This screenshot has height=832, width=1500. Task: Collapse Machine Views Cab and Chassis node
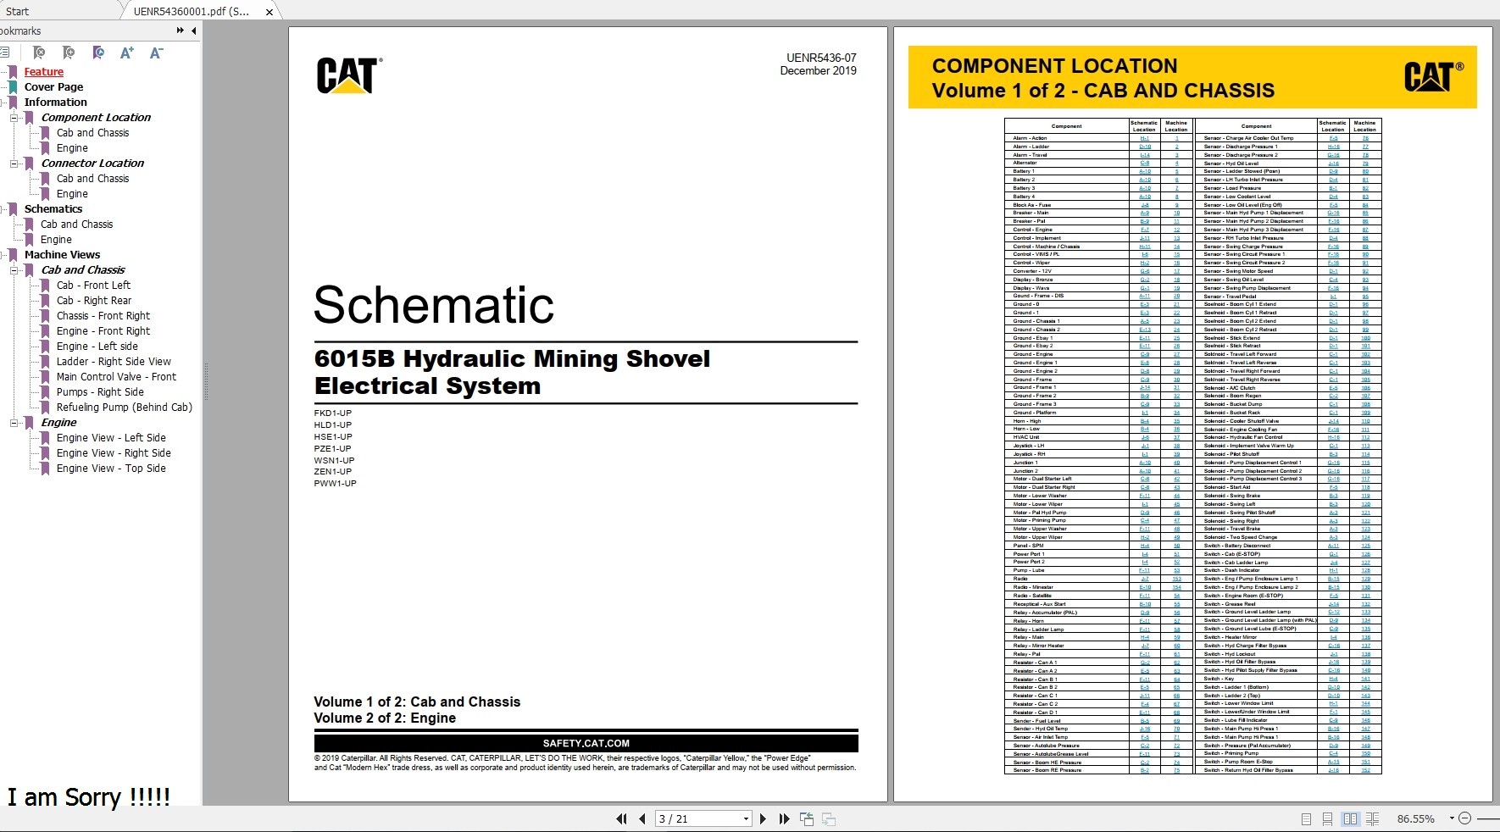[x=14, y=270]
